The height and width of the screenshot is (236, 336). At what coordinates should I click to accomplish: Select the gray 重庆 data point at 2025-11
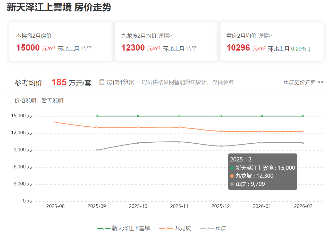click(x=179, y=142)
